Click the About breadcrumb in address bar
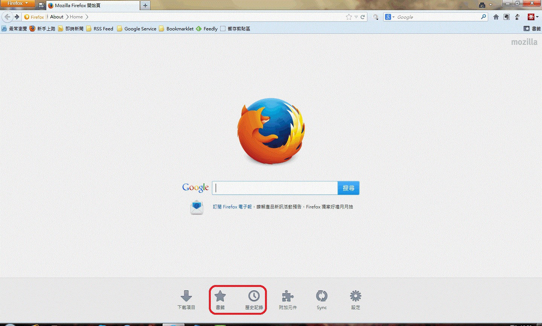 [x=57, y=17]
